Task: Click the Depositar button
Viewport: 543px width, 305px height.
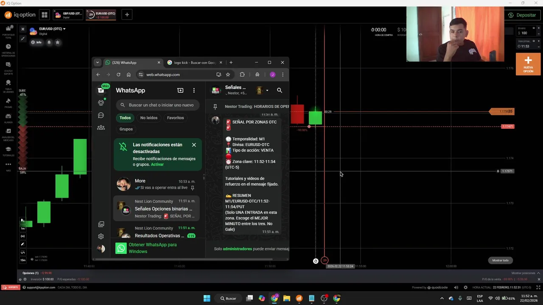Action: 522,15
